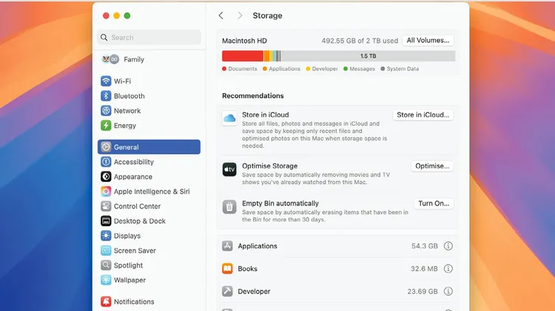The width and height of the screenshot is (555, 311).
Task: Show info for Applications storage
Action: pos(448,246)
